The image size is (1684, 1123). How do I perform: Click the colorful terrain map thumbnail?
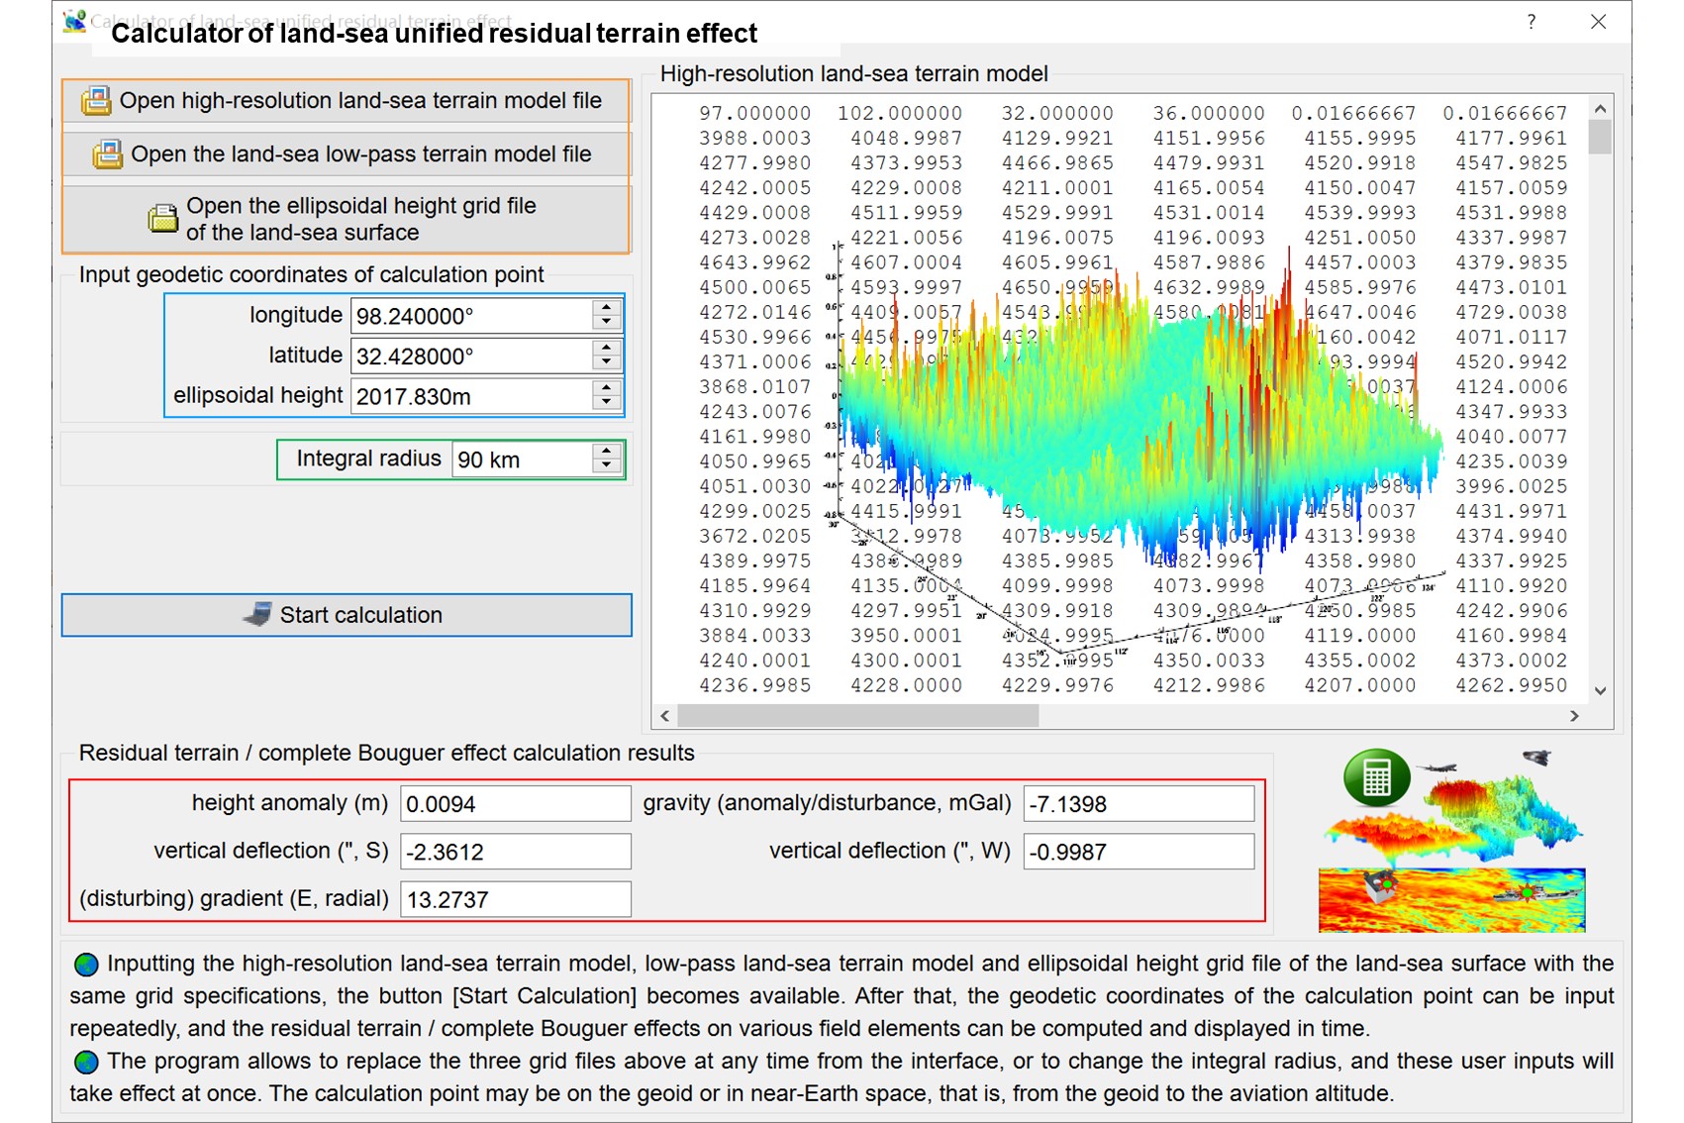(1451, 899)
